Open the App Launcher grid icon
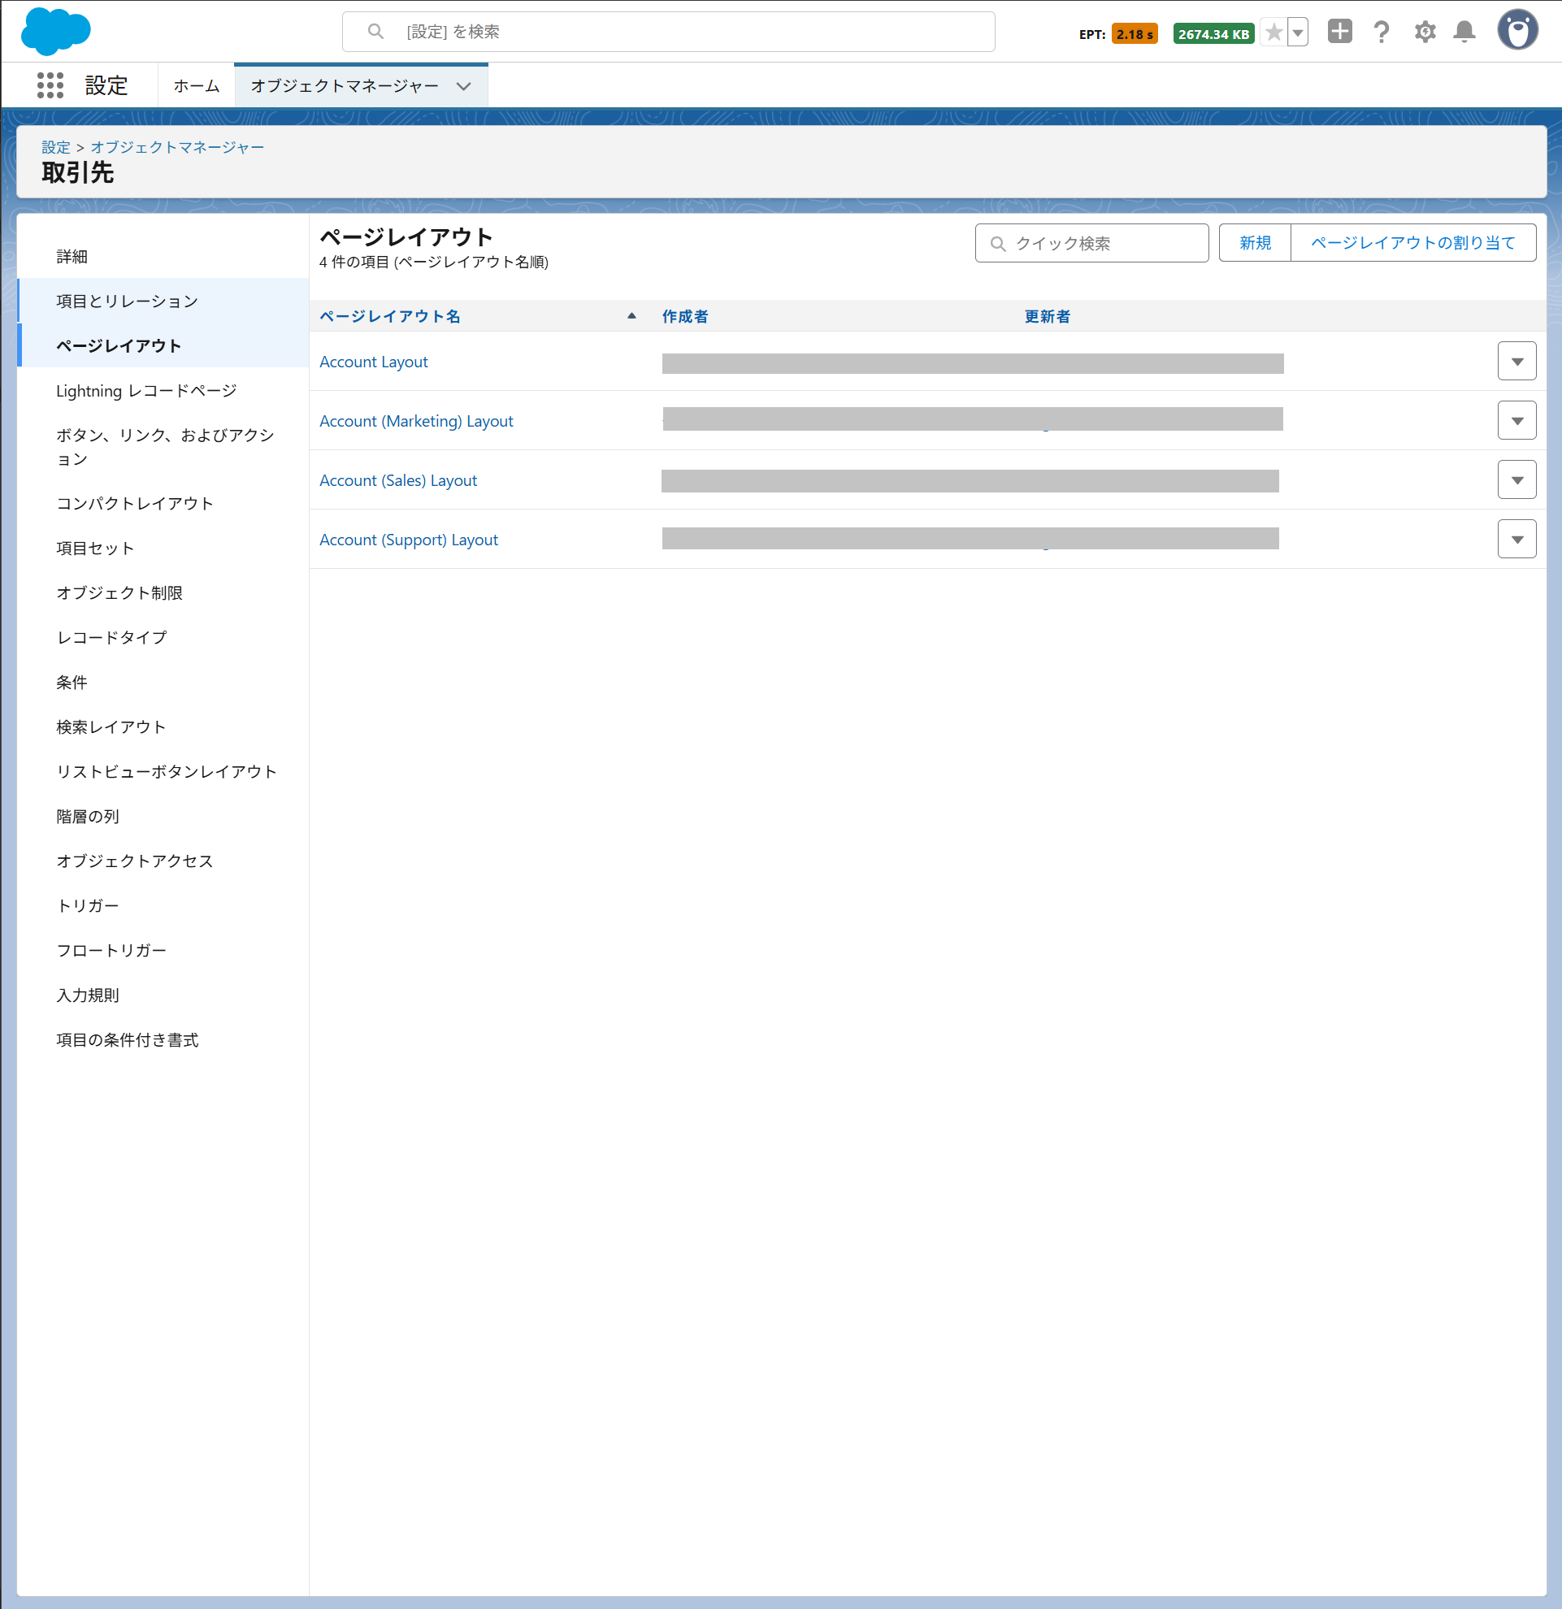Image resolution: width=1562 pixels, height=1609 pixels. pos(50,85)
